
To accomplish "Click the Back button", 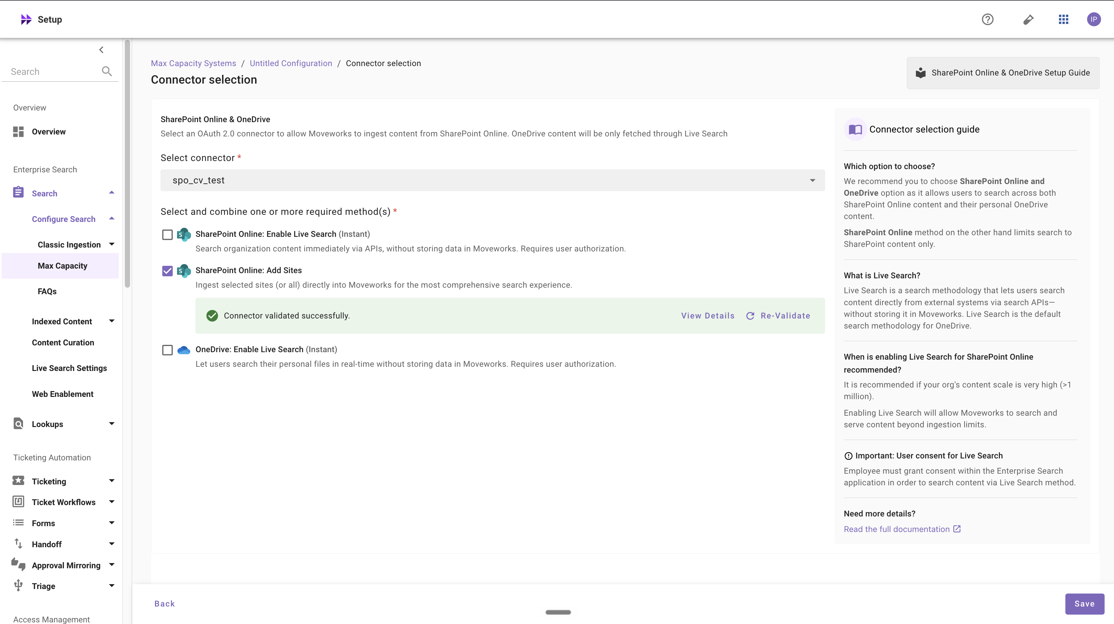I will [164, 604].
